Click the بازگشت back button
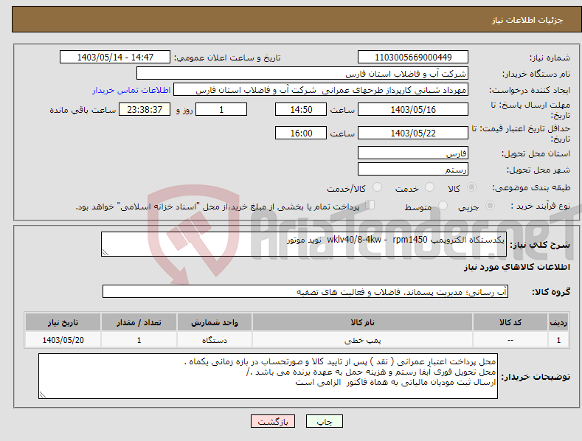The width and height of the screenshot is (582, 441). [x=273, y=421]
